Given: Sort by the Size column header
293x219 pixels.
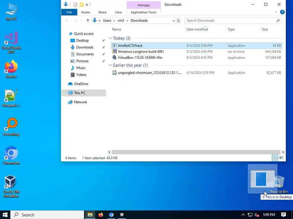Looking at the screenshot, I should coord(265,29).
